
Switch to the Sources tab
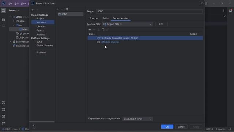94,18
